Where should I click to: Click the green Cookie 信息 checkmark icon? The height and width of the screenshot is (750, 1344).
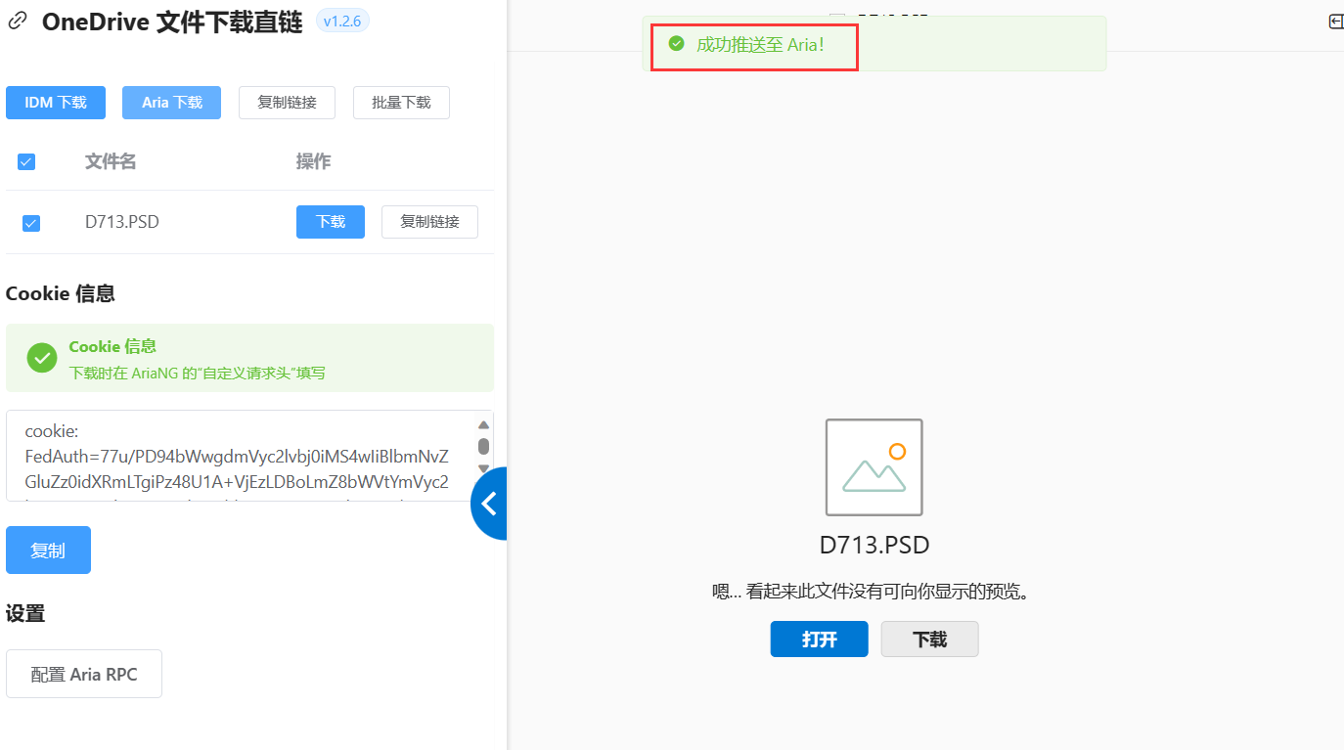42,358
